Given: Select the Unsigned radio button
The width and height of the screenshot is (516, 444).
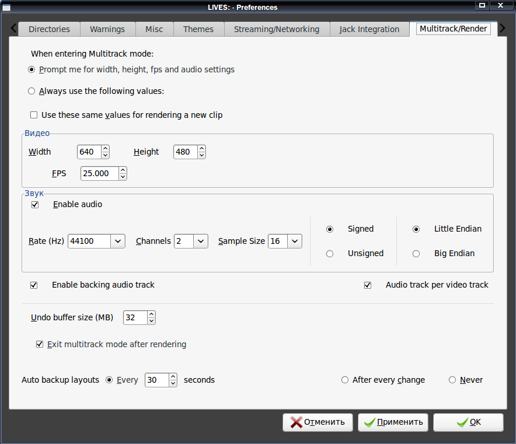Looking at the screenshot, I should 330,254.
